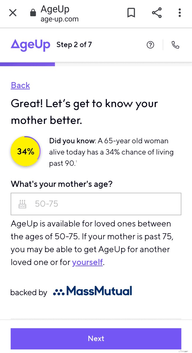This screenshot has height=353, width=192.
Task: Click the phone icon to call AgeUp
Action: [x=175, y=45]
